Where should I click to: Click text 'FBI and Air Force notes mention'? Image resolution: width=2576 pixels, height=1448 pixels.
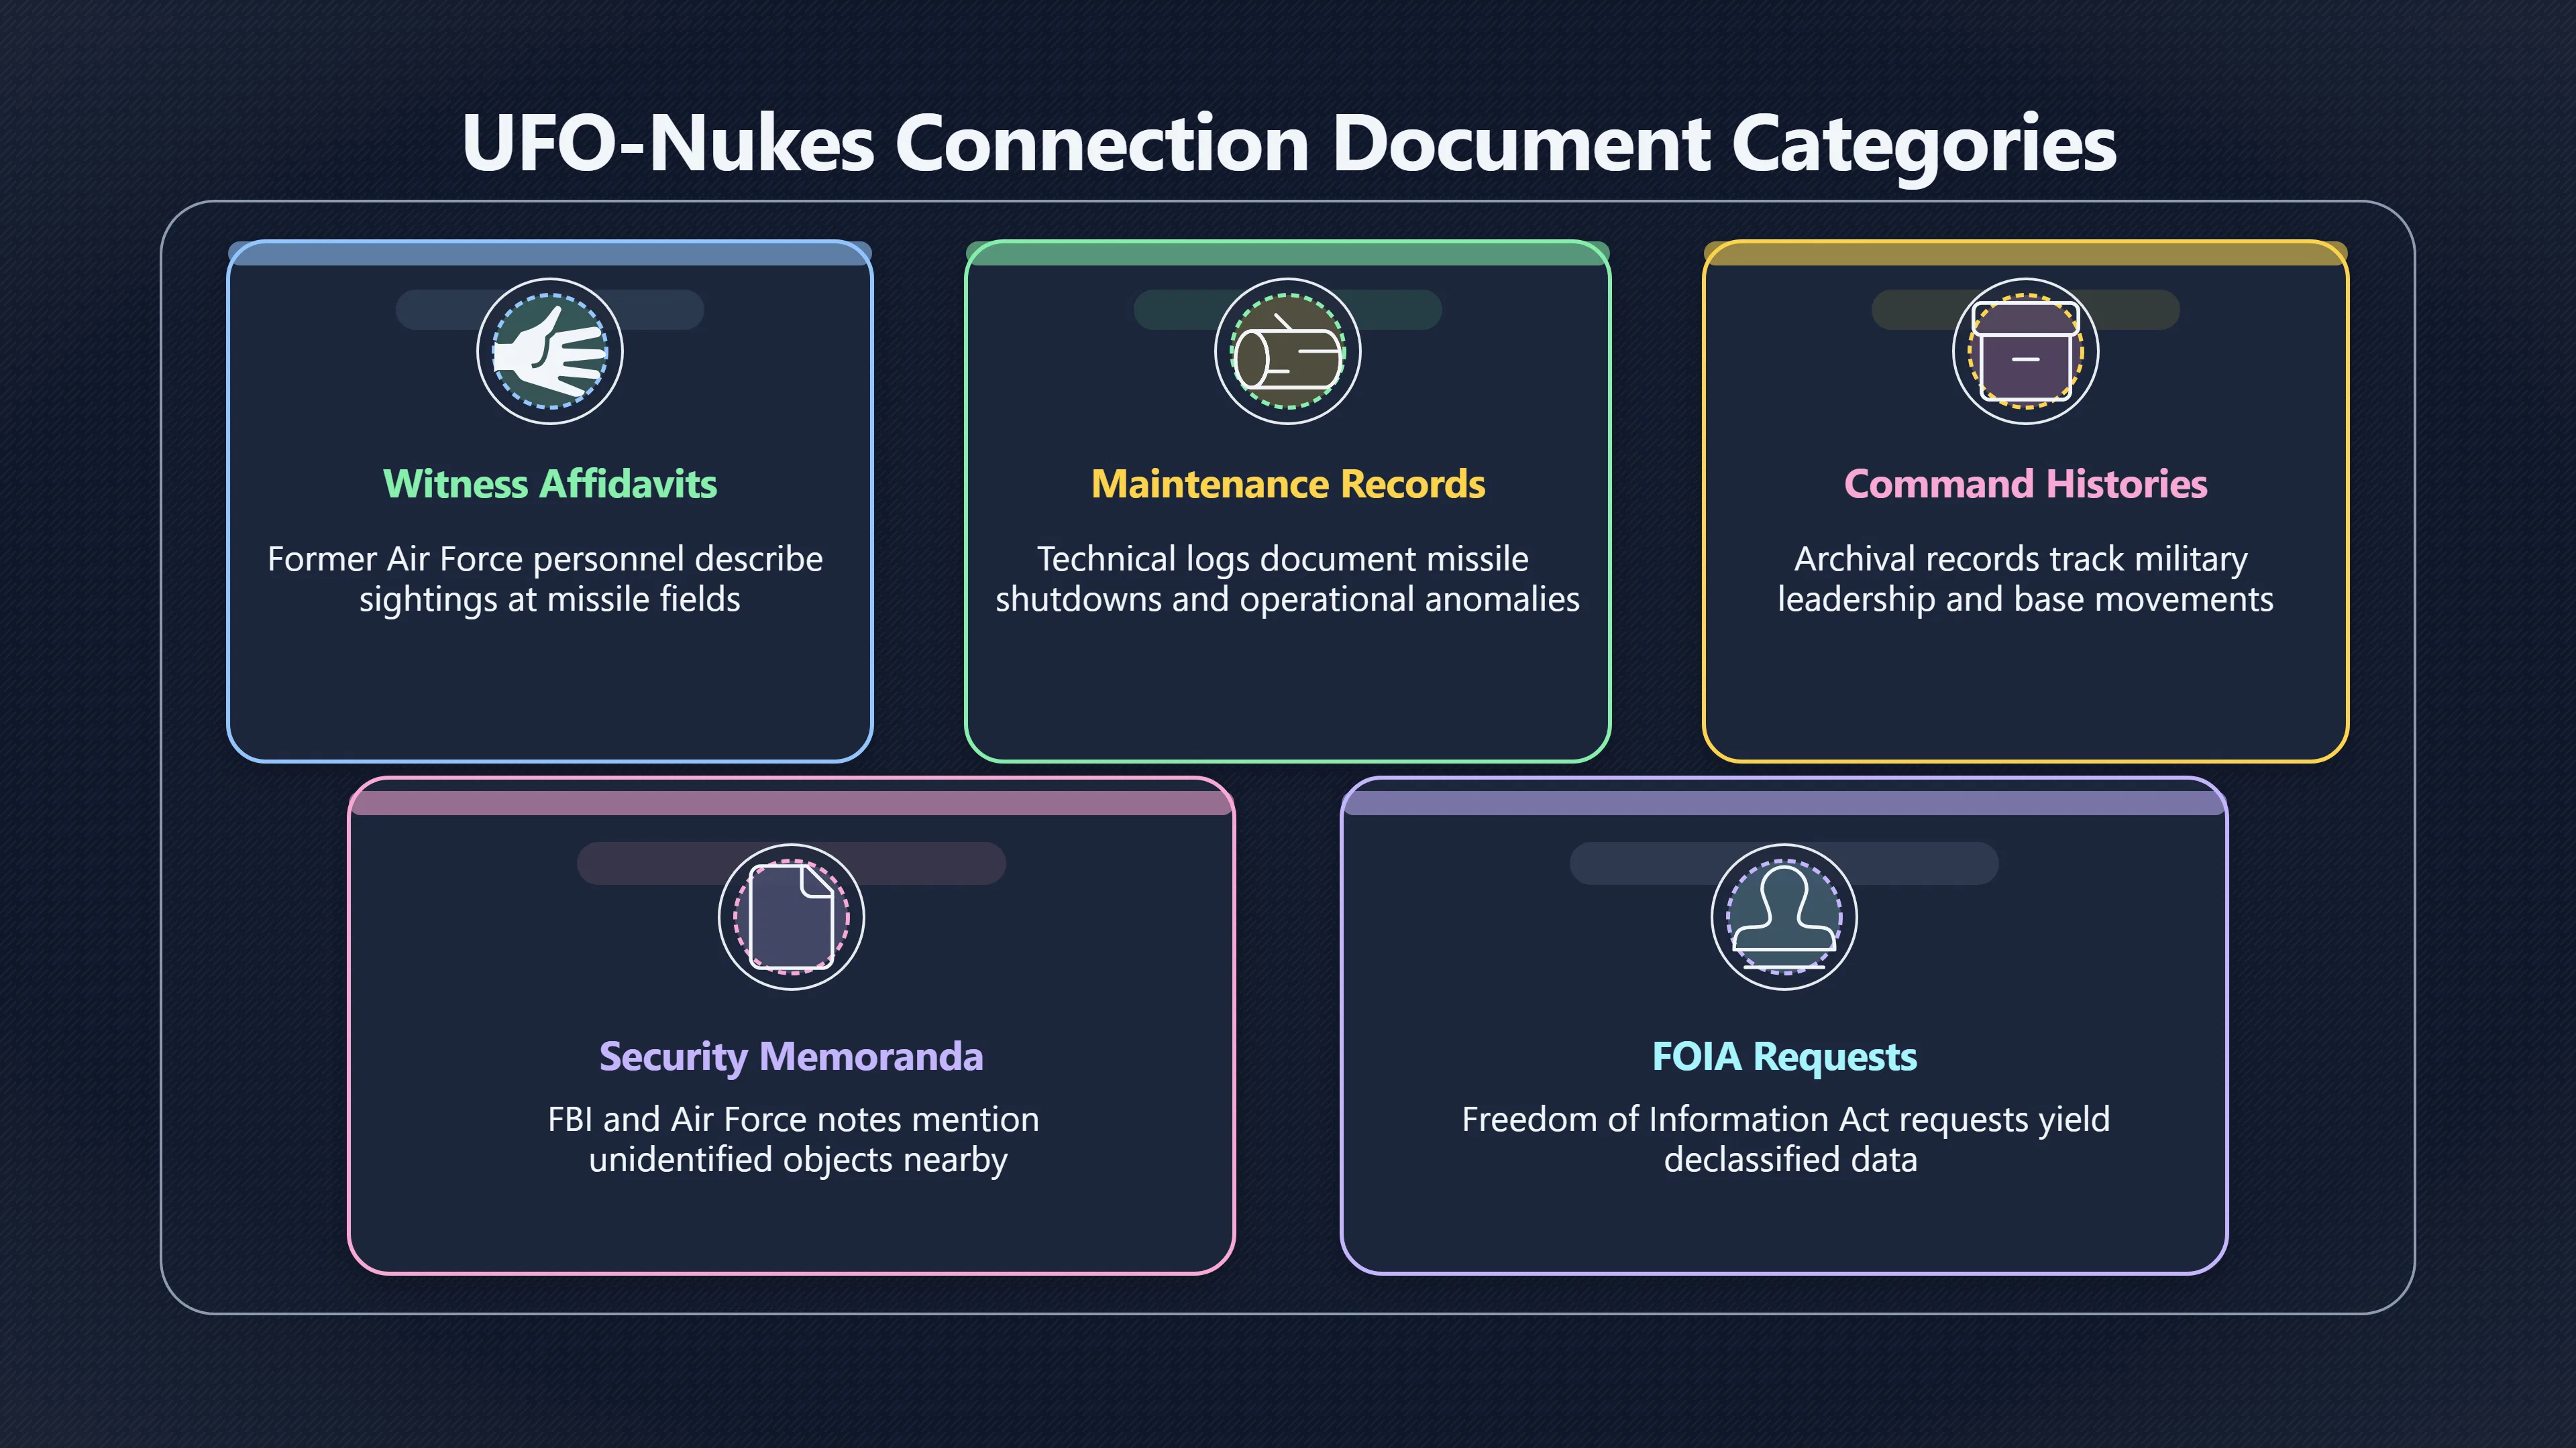pos(793,1120)
